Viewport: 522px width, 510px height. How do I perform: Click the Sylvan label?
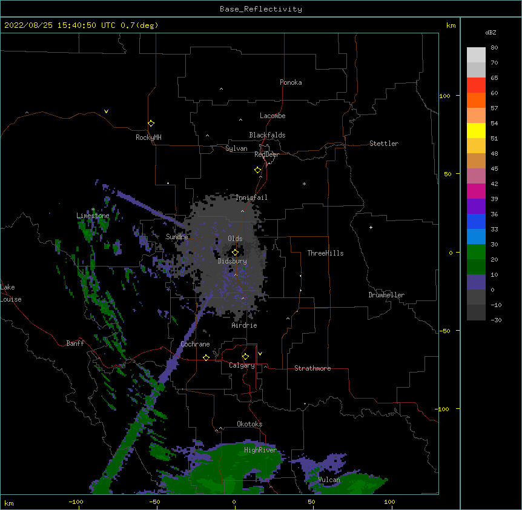click(236, 148)
